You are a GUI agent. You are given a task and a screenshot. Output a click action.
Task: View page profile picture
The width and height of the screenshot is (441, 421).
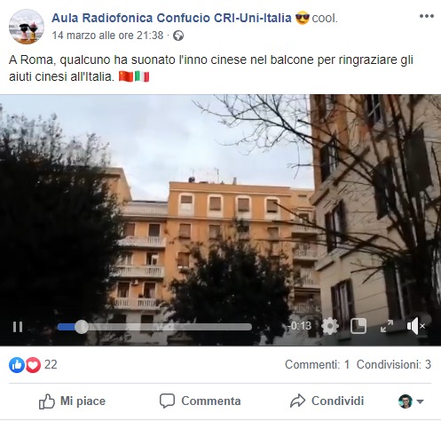[x=27, y=27]
